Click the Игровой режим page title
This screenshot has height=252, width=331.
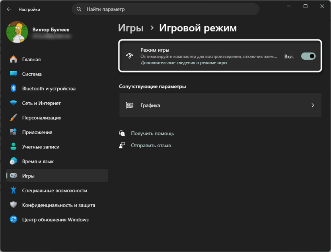tap(198, 28)
